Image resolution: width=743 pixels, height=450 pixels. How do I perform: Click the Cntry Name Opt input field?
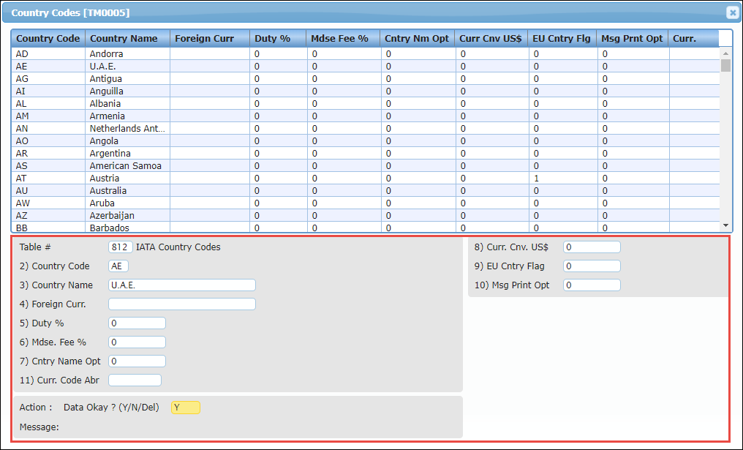coord(137,361)
